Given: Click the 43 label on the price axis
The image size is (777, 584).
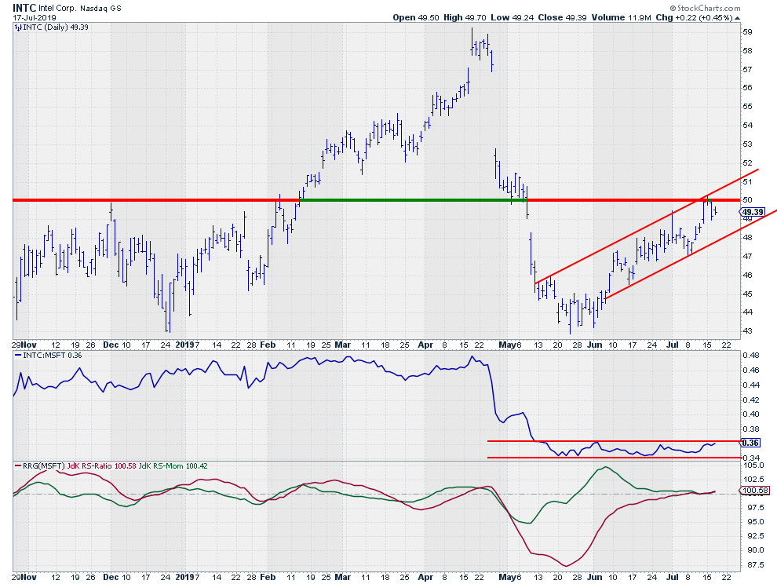Looking at the screenshot, I should [x=747, y=331].
